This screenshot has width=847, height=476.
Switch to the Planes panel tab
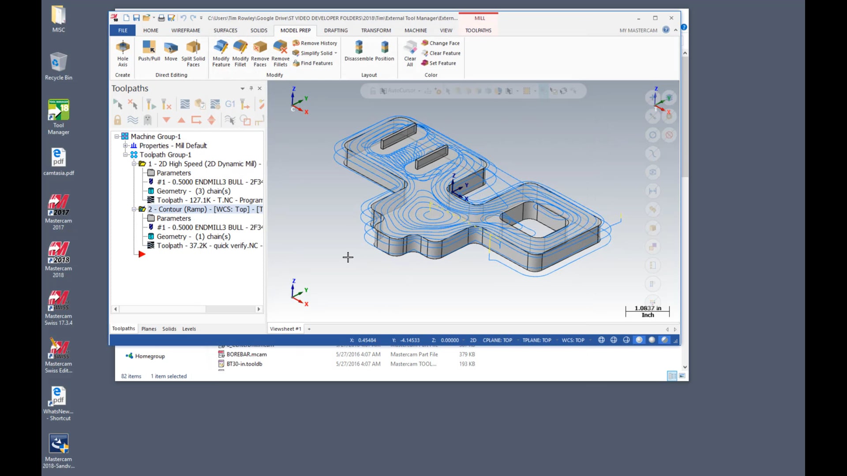(149, 329)
